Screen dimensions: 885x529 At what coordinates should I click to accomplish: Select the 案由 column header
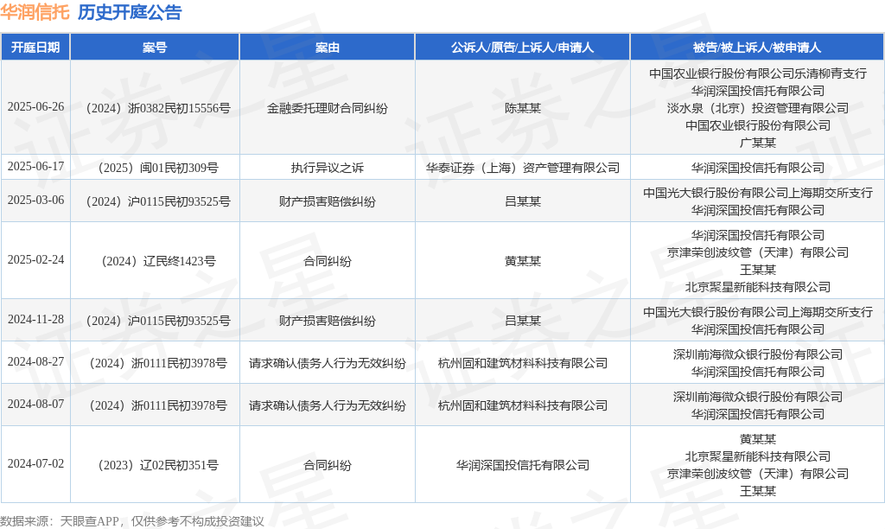click(328, 48)
